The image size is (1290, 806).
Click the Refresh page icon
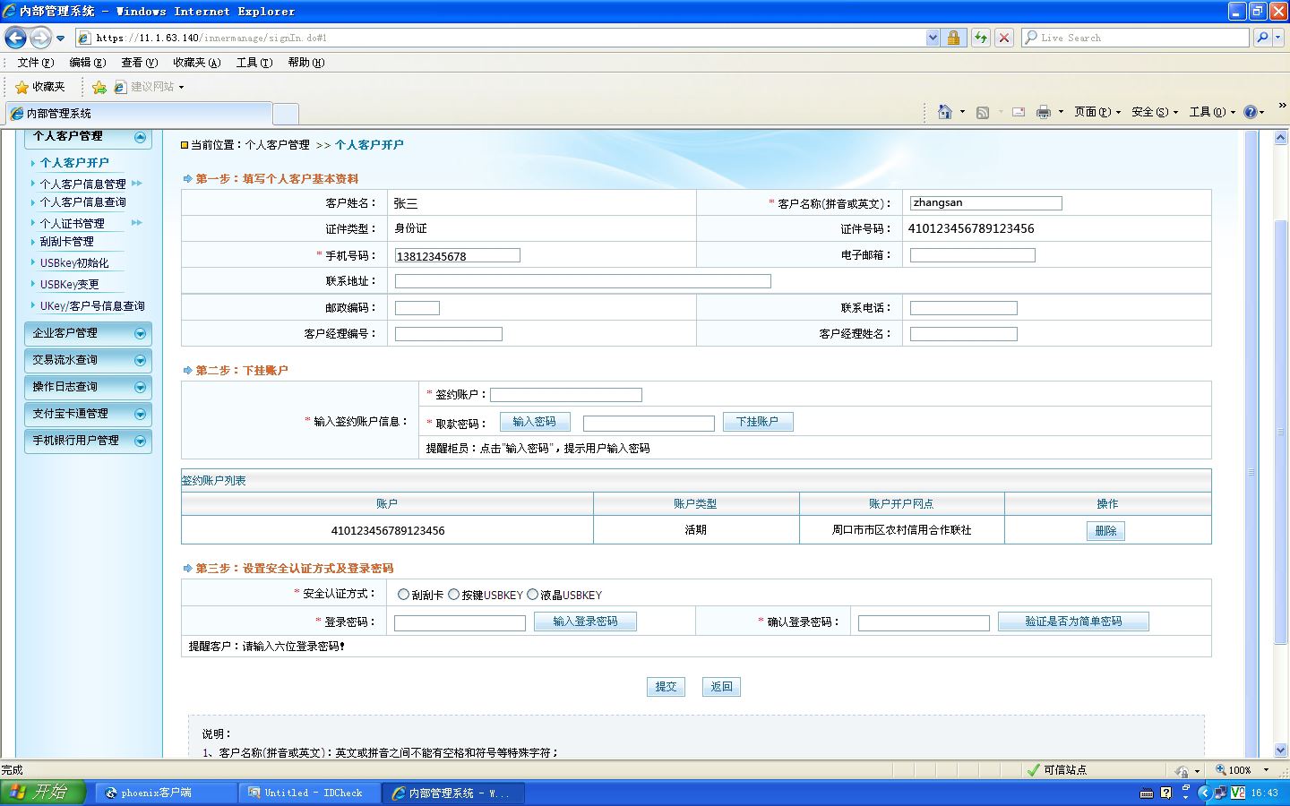tap(981, 38)
